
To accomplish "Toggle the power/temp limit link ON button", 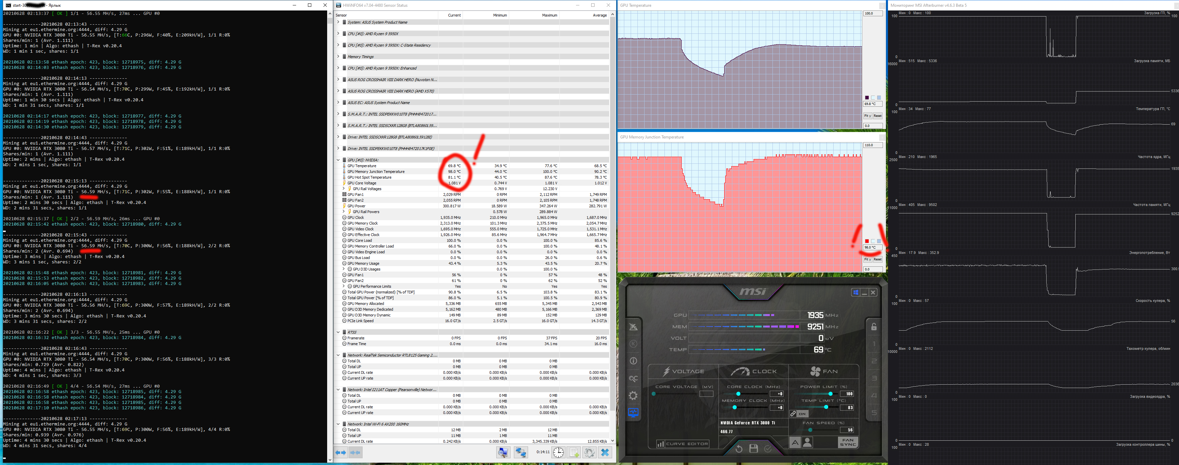I will point(799,414).
